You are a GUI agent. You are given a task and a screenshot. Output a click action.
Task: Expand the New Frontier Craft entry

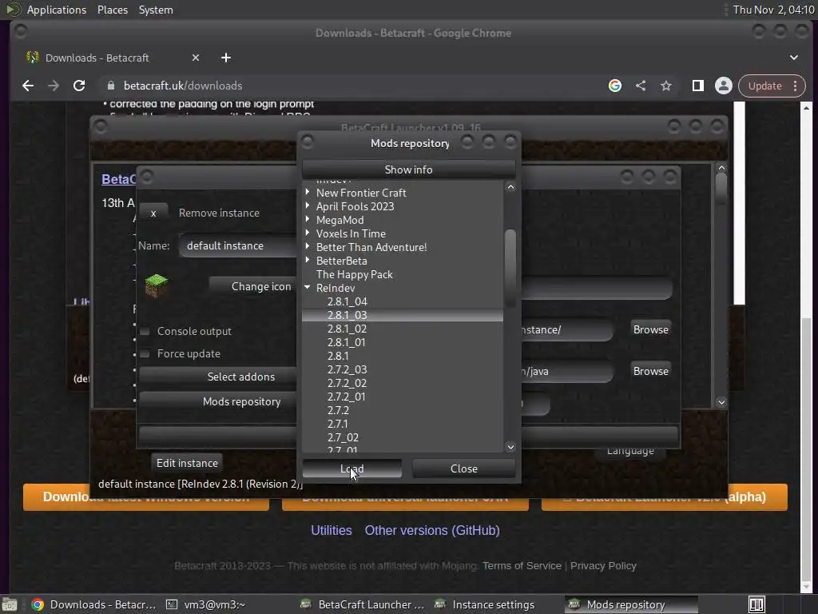308,192
